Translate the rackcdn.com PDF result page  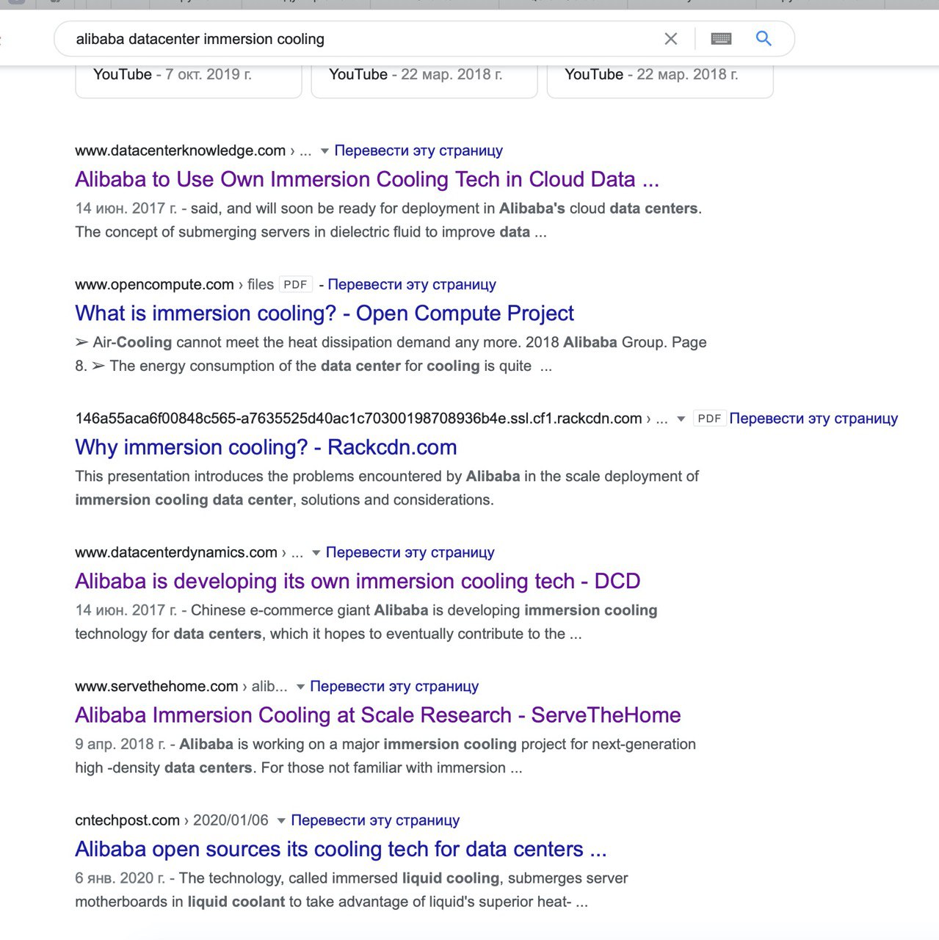[x=813, y=419]
